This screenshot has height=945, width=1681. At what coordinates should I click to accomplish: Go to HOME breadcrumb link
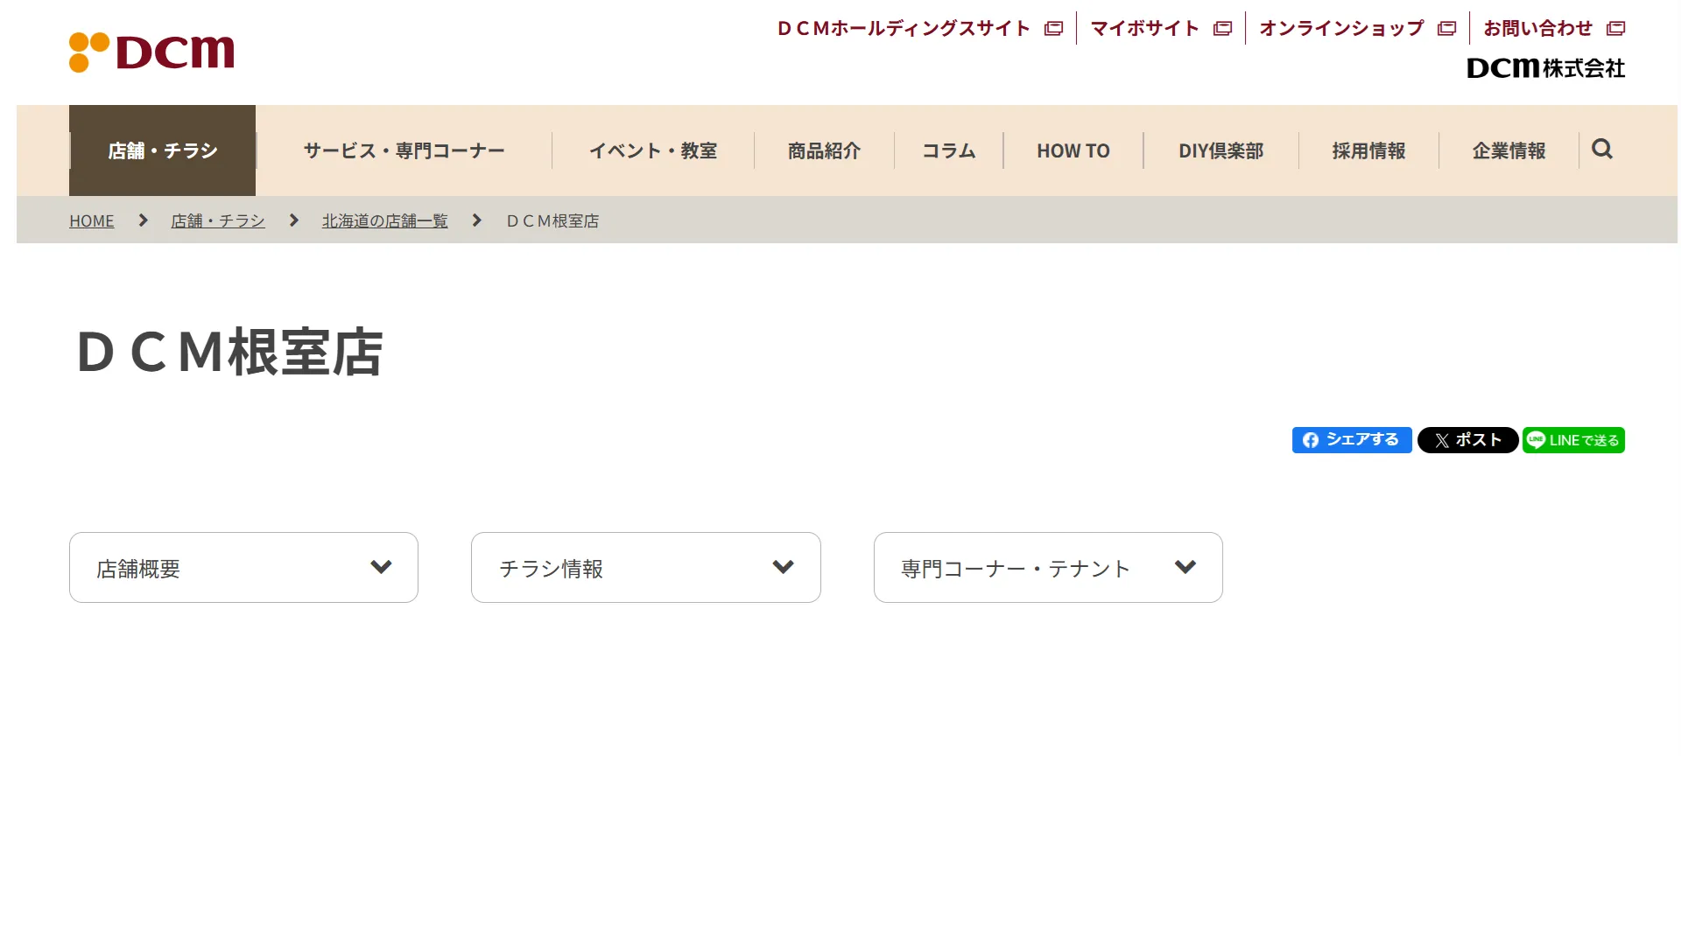click(x=92, y=220)
